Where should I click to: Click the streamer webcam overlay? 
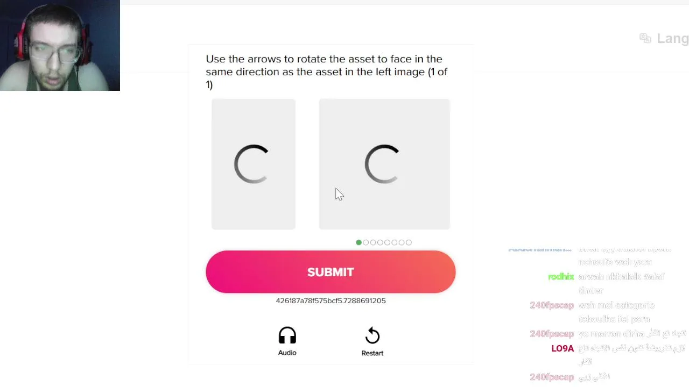60,45
